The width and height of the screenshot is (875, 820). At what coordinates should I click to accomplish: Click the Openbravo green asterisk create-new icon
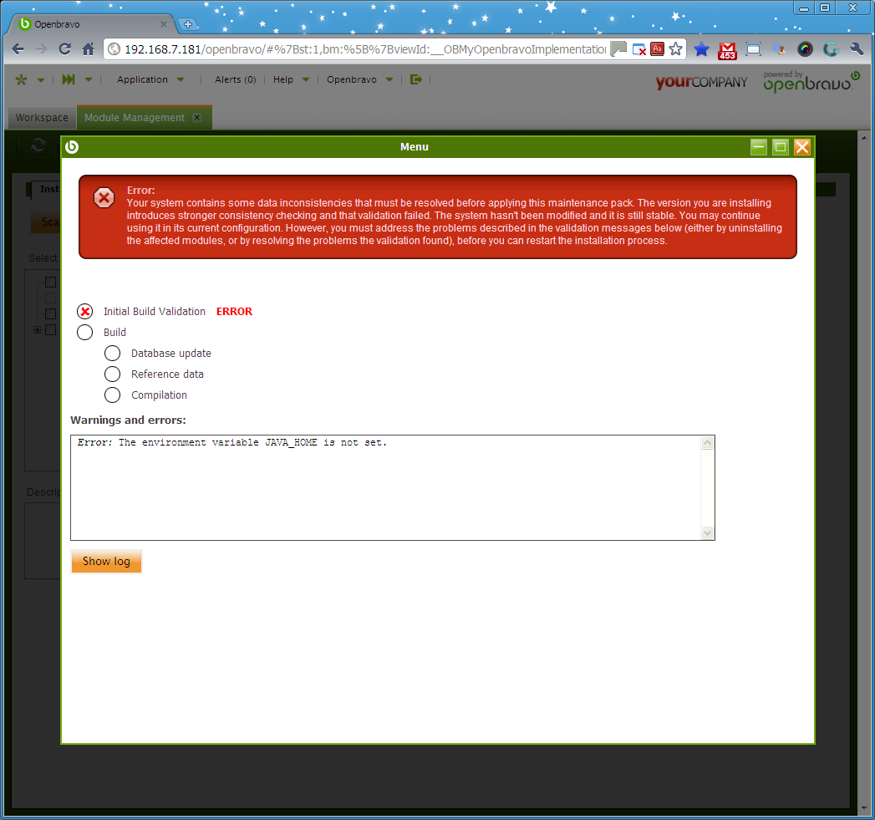pos(21,79)
